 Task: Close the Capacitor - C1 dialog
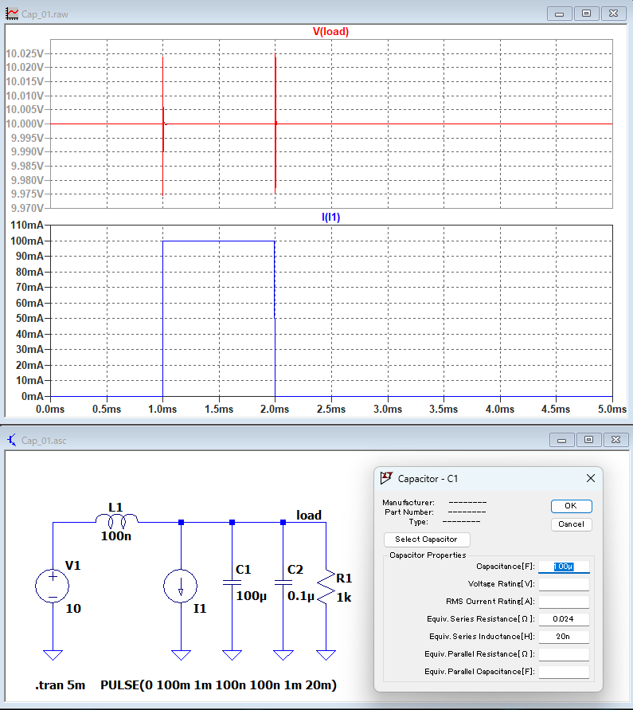pos(591,478)
